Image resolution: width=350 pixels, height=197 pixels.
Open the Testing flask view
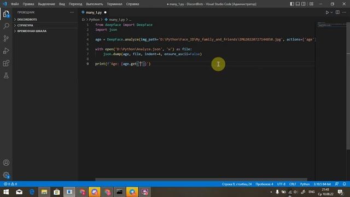click(x=6, y=76)
